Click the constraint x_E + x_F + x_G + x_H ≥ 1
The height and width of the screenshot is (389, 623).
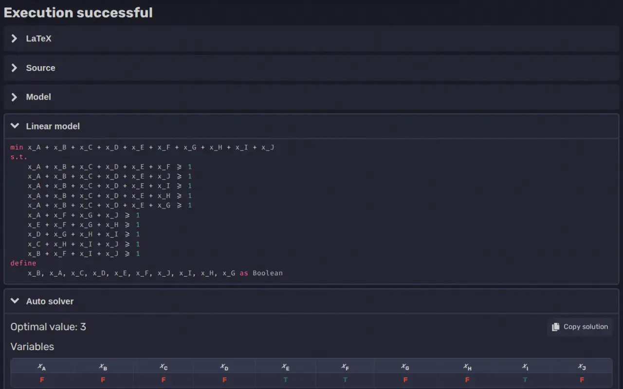(x=84, y=225)
